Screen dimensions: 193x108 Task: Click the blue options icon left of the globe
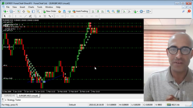click(x=64, y=11)
